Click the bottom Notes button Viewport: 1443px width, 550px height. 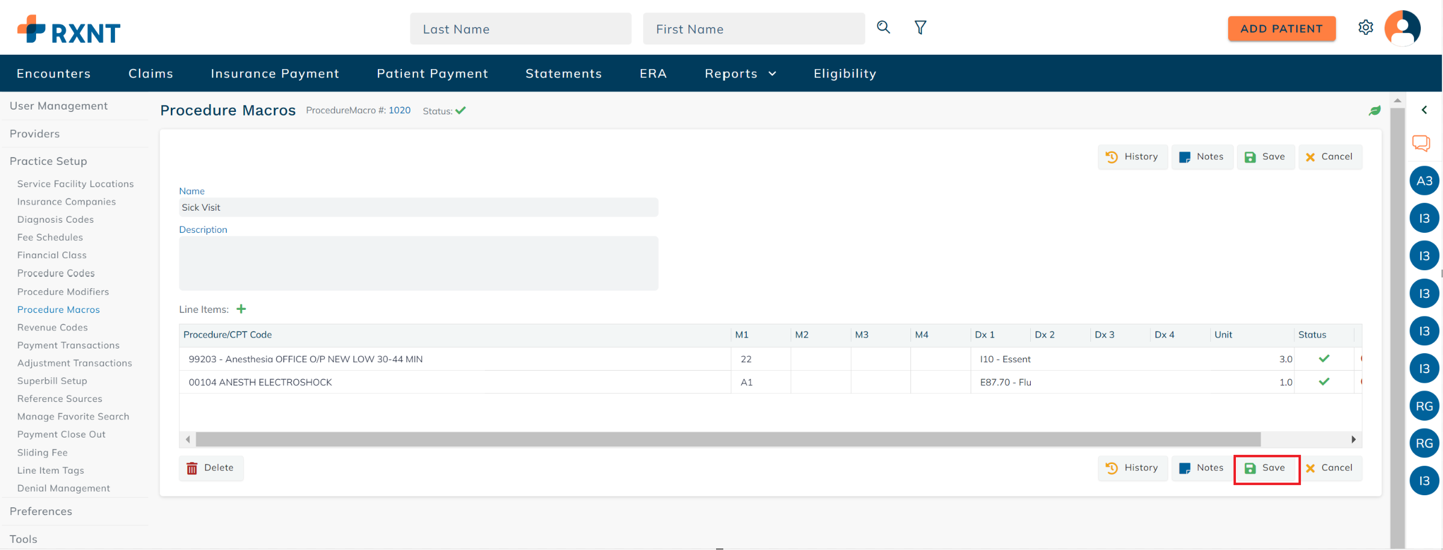point(1202,468)
